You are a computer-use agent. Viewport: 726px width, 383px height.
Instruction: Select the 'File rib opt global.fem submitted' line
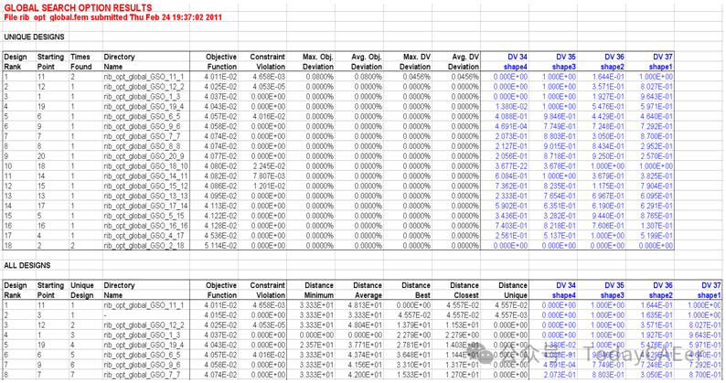click(x=113, y=17)
